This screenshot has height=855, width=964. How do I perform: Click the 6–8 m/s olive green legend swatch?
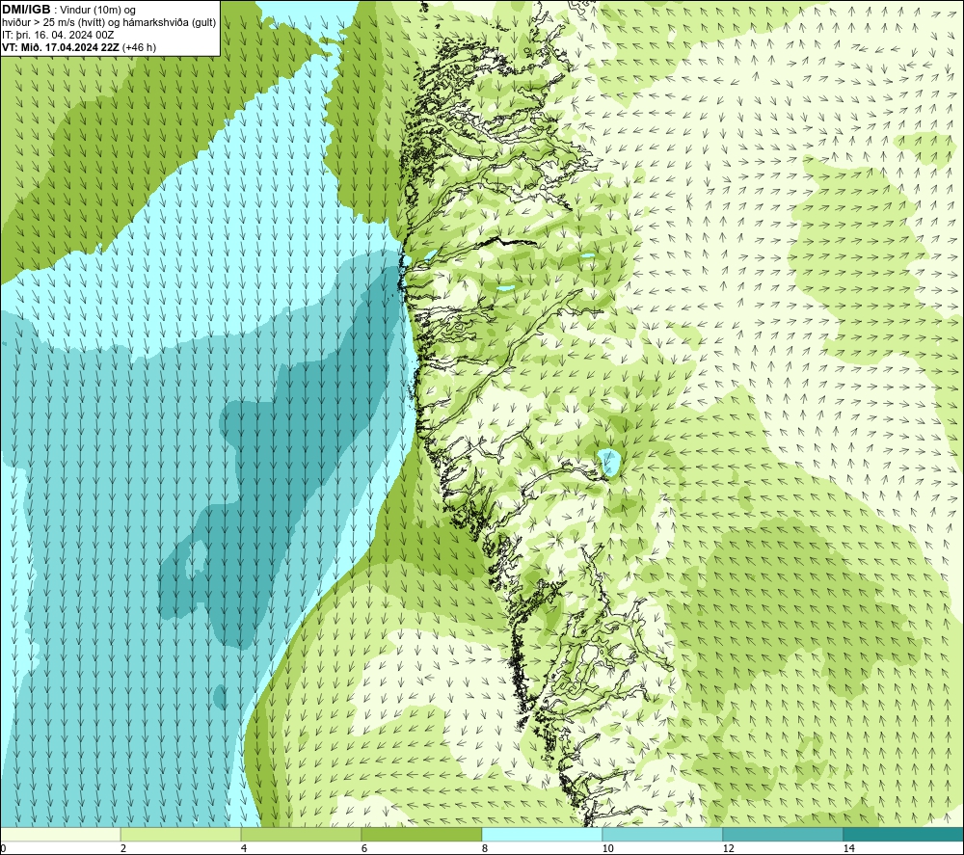(x=422, y=834)
